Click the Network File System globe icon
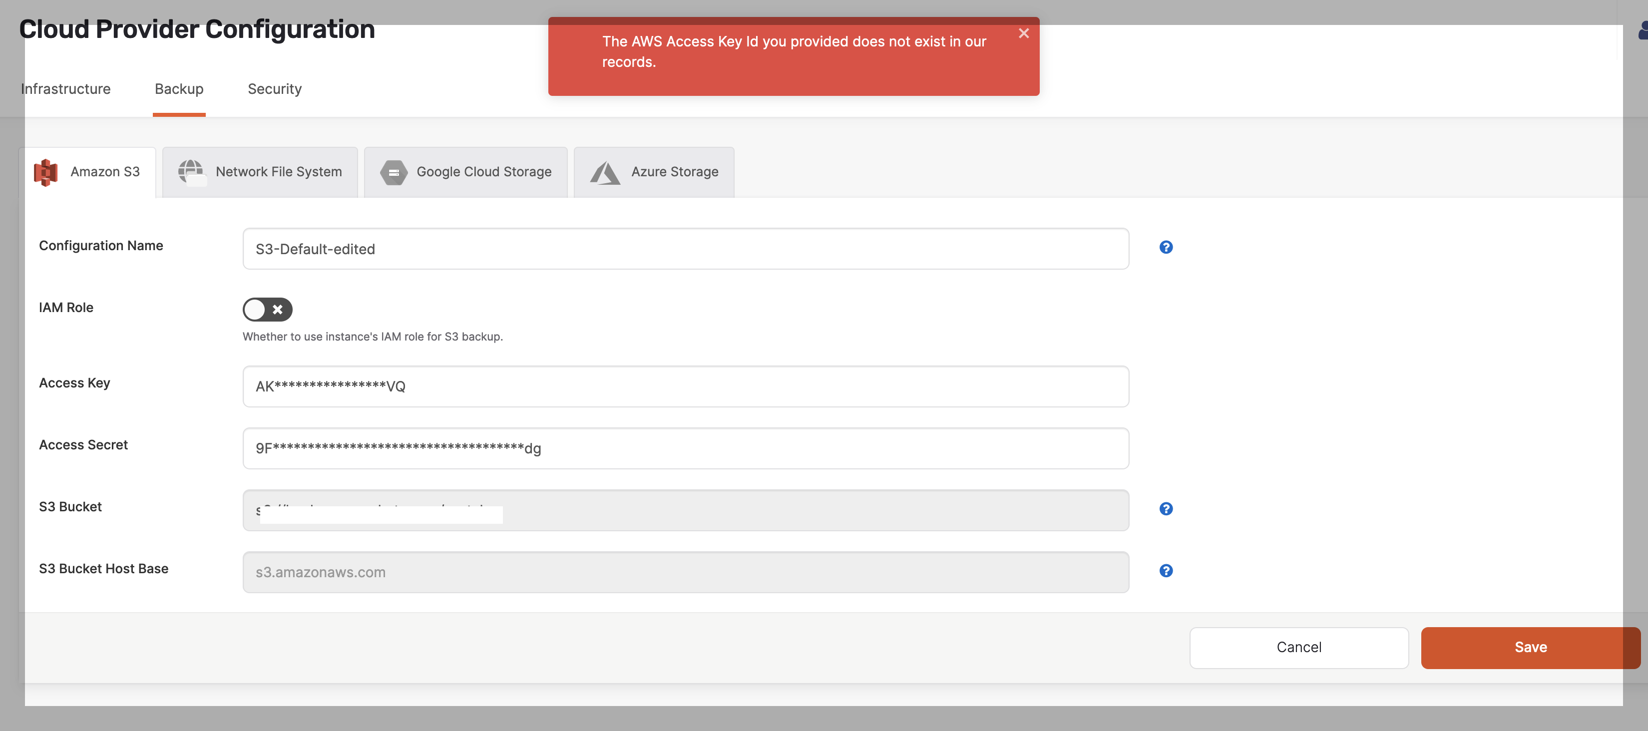This screenshot has height=731, width=1648. 192,171
